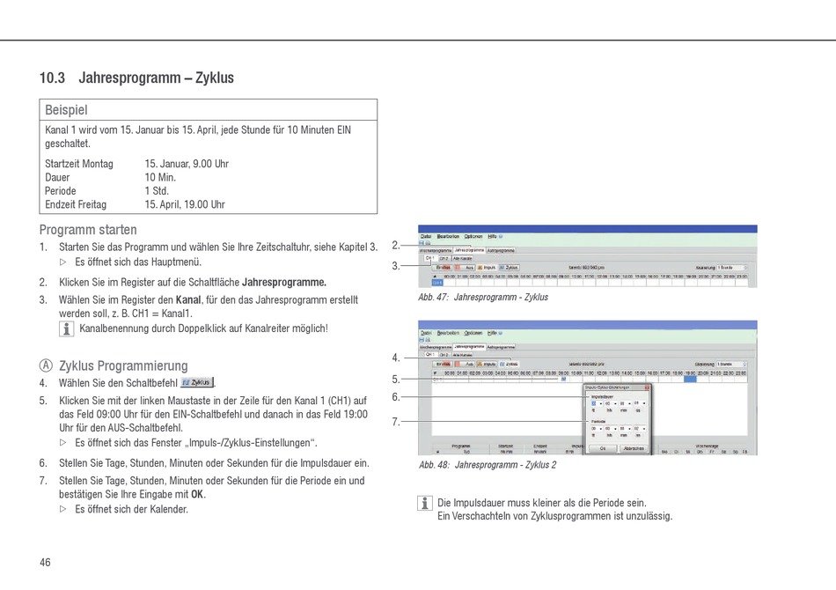This screenshot has width=836, height=590.
Task: Click inline Zyklus button image in step 4
Action: pyautogui.click(x=197, y=382)
